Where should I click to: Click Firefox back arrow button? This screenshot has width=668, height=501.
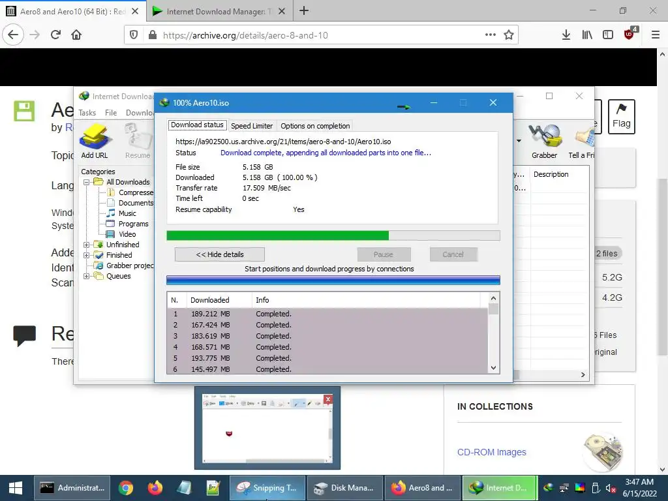[x=13, y=35]
